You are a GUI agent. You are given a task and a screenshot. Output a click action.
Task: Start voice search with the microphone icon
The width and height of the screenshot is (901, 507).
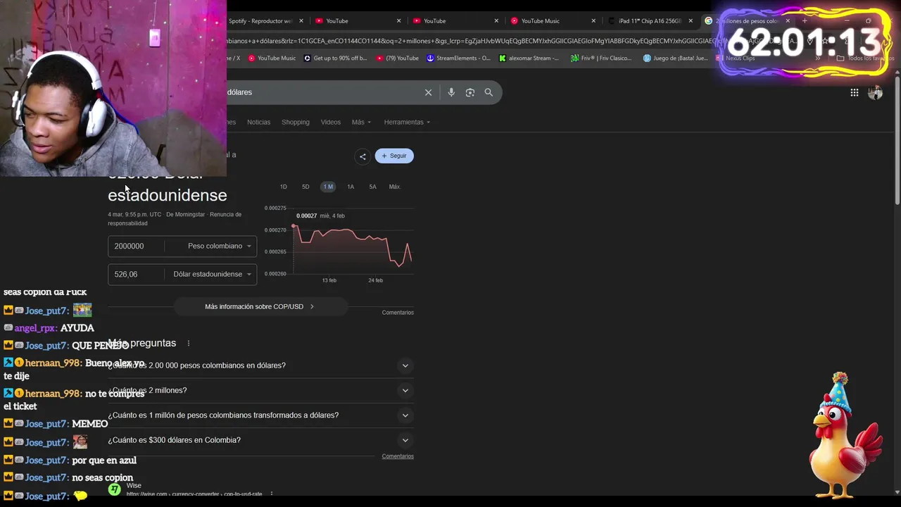pos(451,92)
